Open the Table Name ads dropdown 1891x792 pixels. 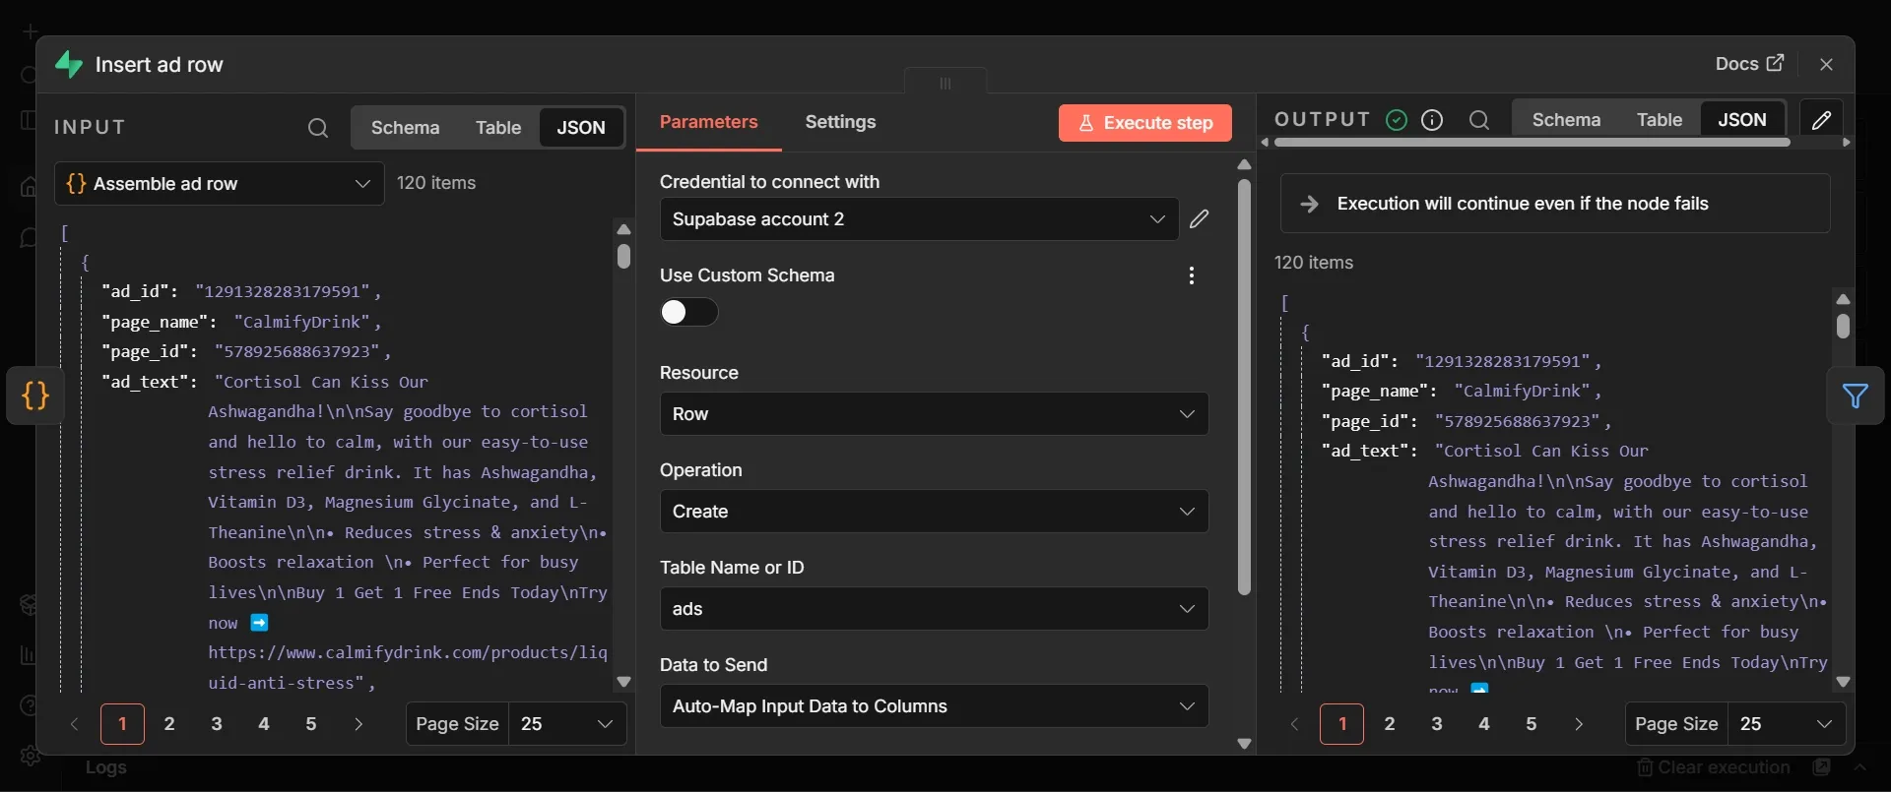coord(934,609)
